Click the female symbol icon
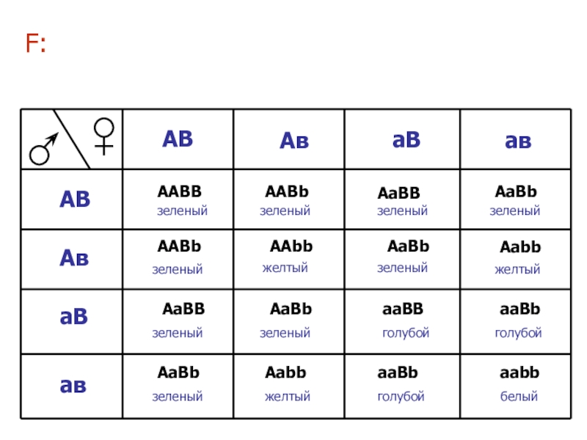The image size is (587, 440). 104,136
